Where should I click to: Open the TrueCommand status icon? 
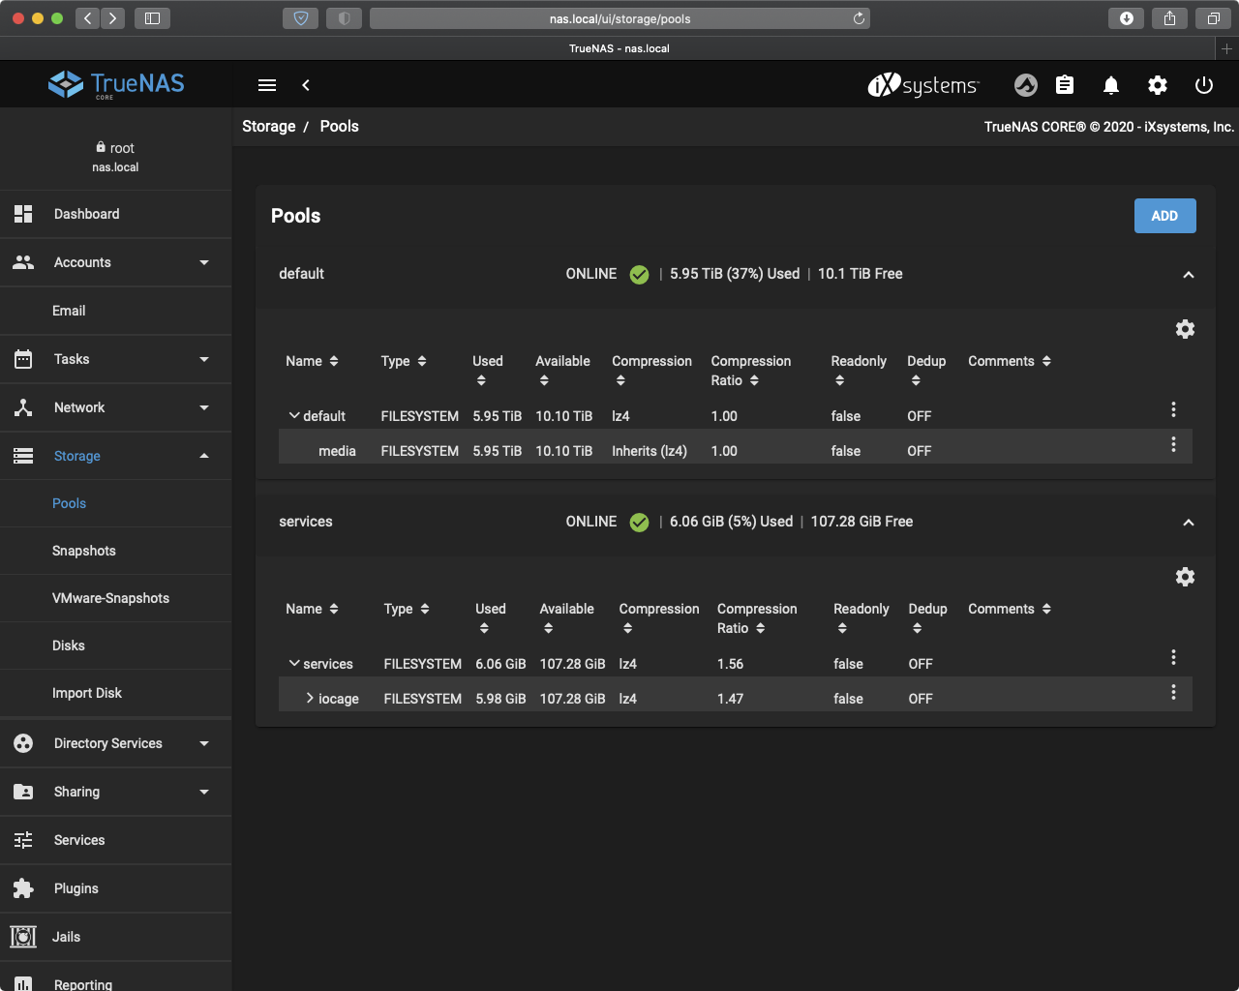[1026, 85]
